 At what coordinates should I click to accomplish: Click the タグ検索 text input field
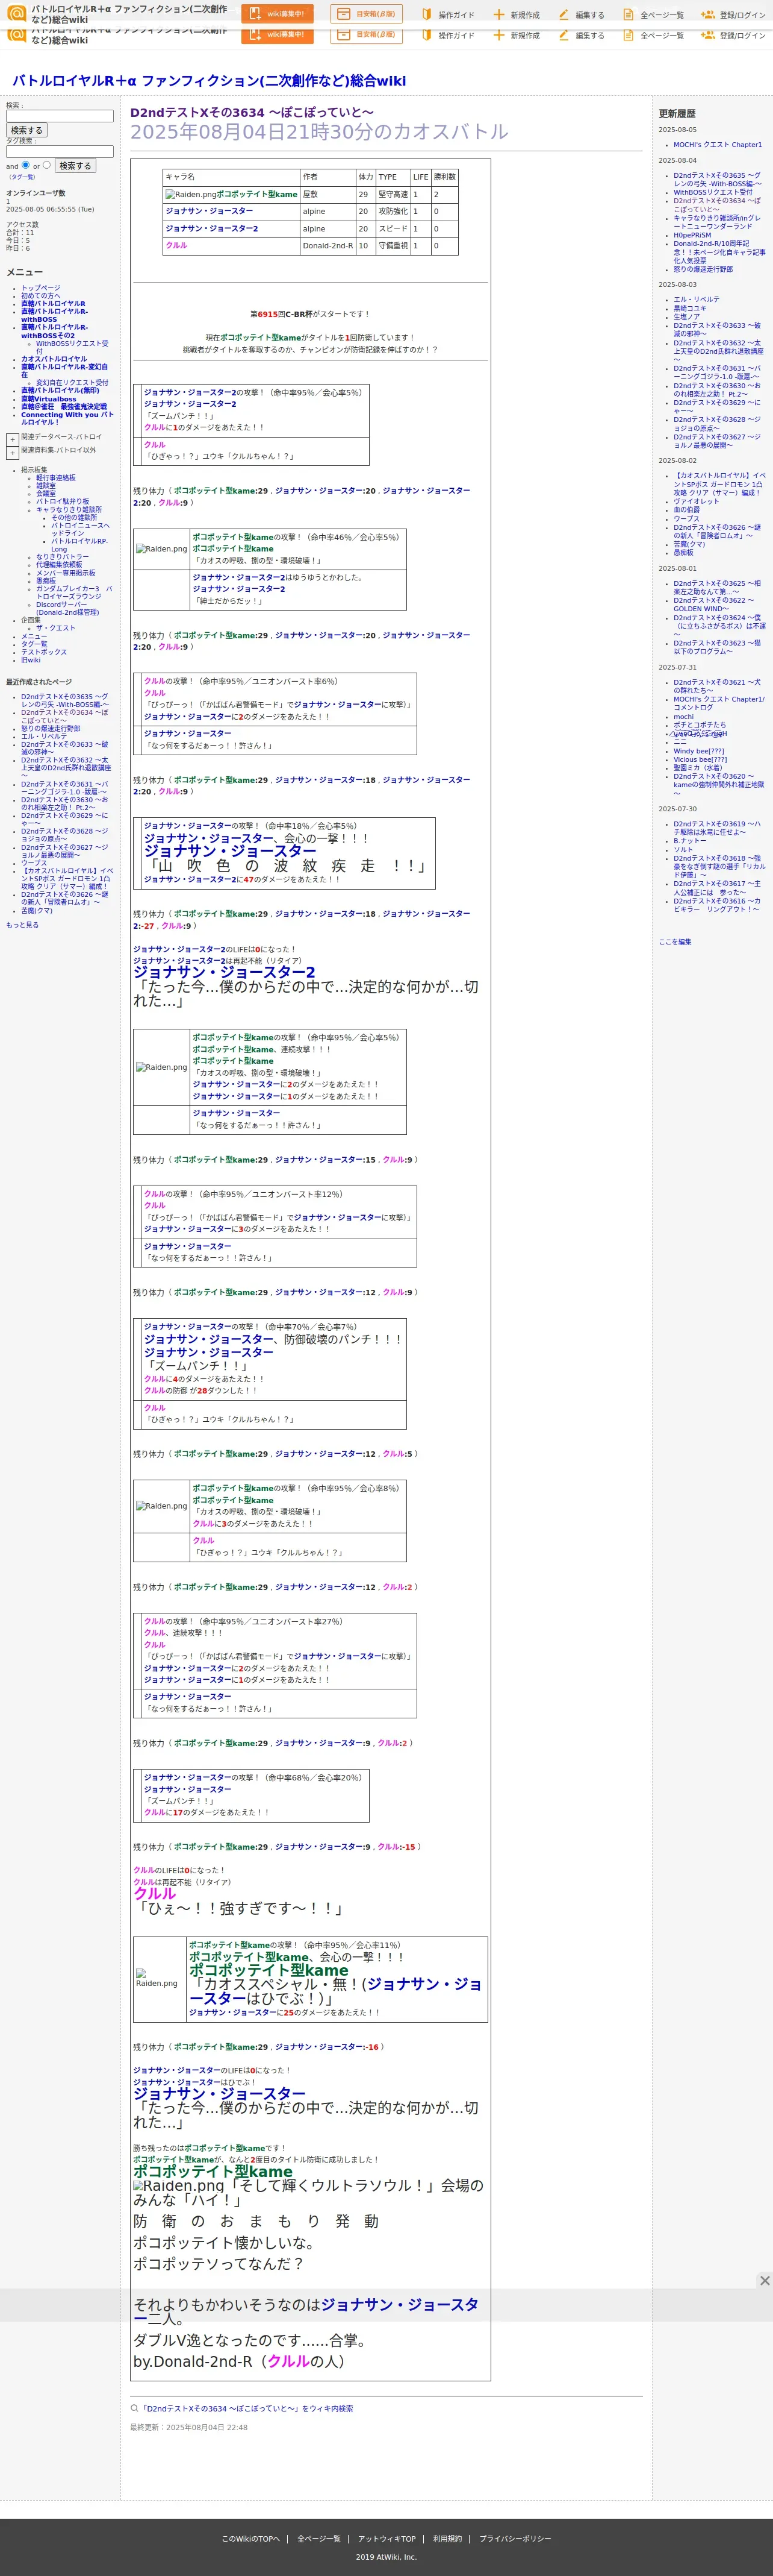pyautogui.click(x=60, y=152)
